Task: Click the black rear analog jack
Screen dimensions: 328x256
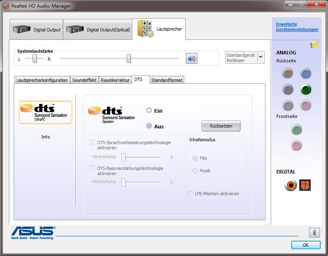Action: point(288,89)
